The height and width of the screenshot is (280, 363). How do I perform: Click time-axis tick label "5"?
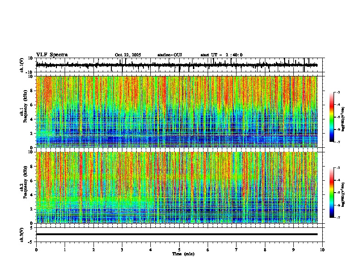(179, 250)
